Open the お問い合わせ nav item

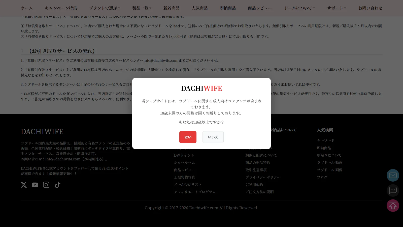click(370, 8)
